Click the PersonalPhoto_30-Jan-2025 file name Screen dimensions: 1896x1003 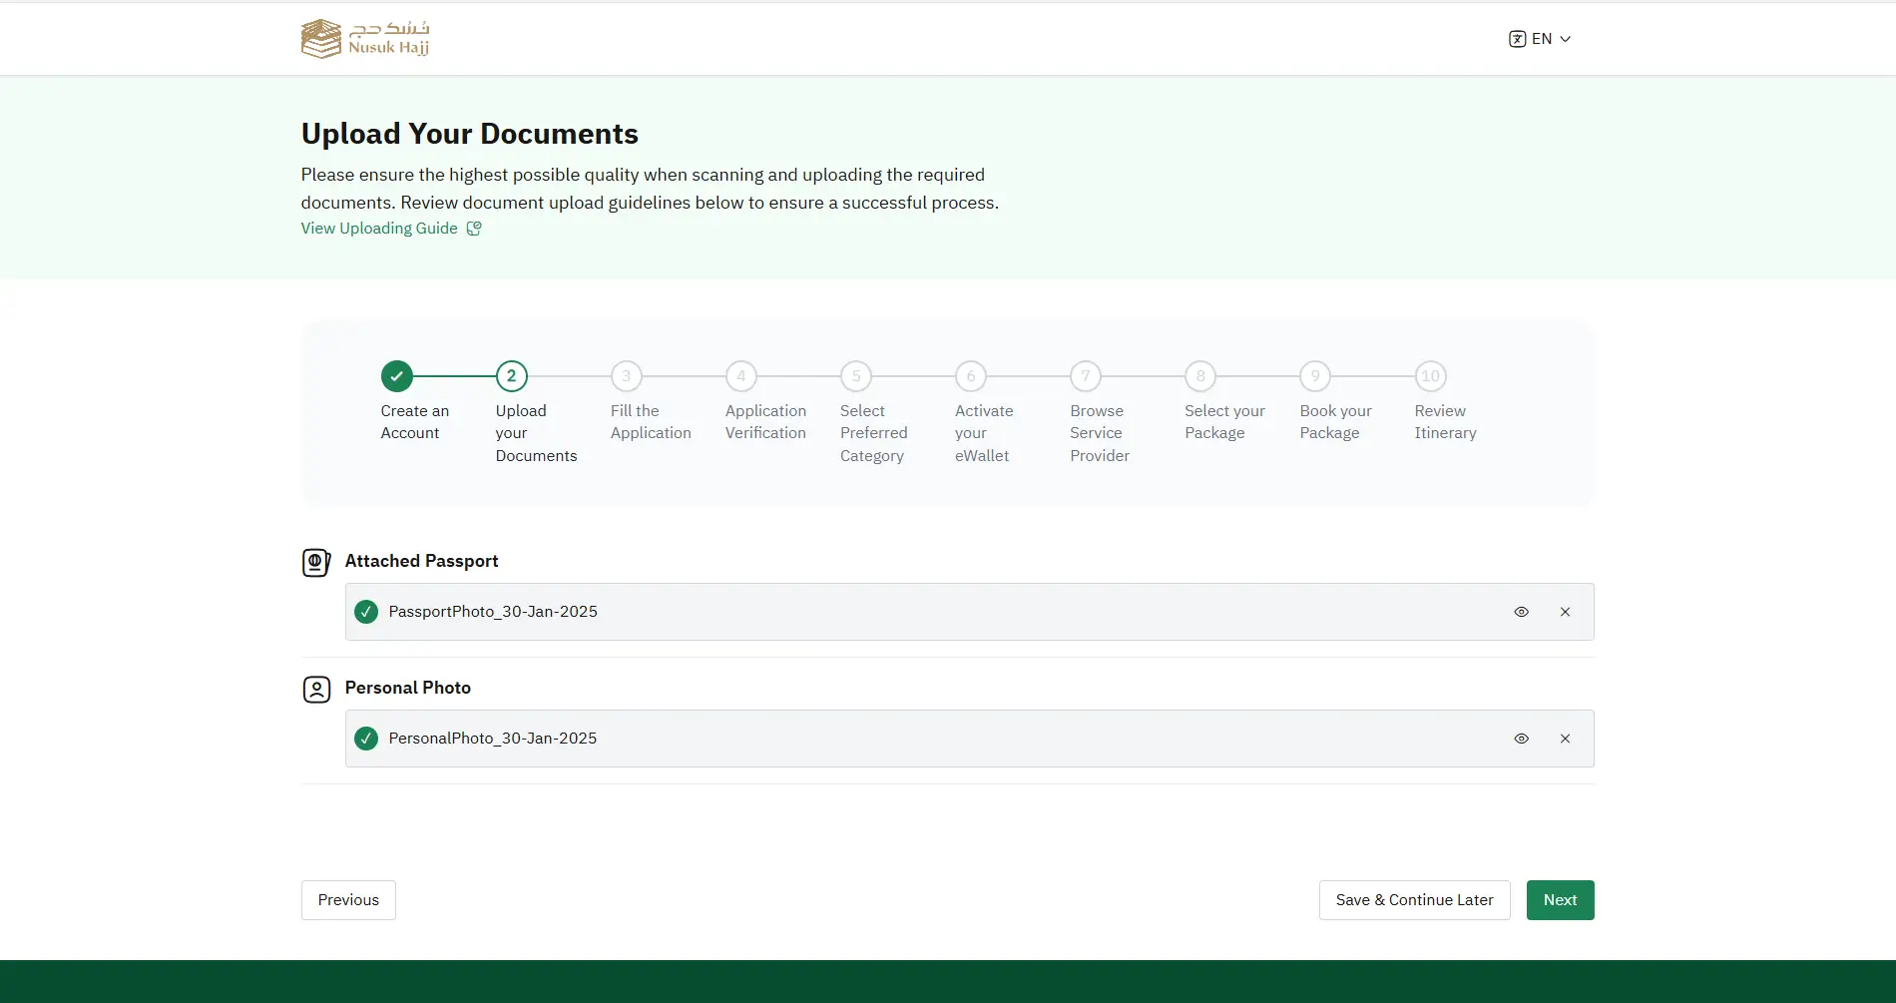tap(493, 739)
